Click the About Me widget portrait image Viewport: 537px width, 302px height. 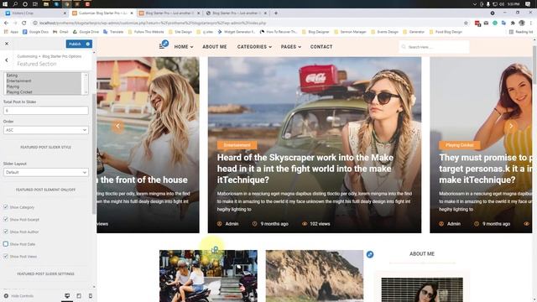(x=422, y=289)
